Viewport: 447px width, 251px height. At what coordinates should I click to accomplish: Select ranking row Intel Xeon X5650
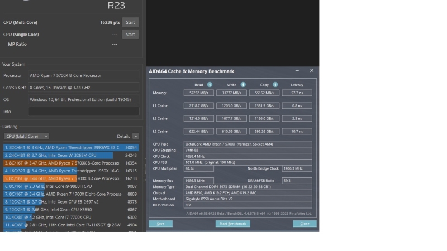coord(71,210)
